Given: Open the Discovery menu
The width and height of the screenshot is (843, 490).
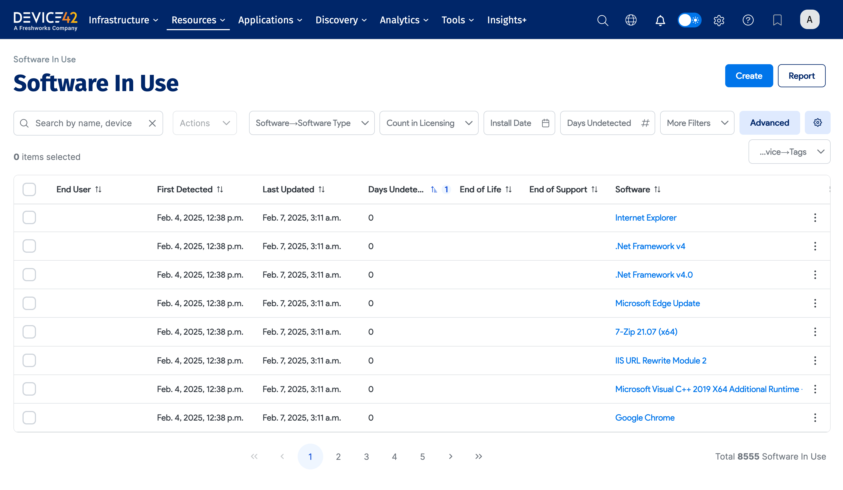Looking at the screenshot, I should 341,20.
